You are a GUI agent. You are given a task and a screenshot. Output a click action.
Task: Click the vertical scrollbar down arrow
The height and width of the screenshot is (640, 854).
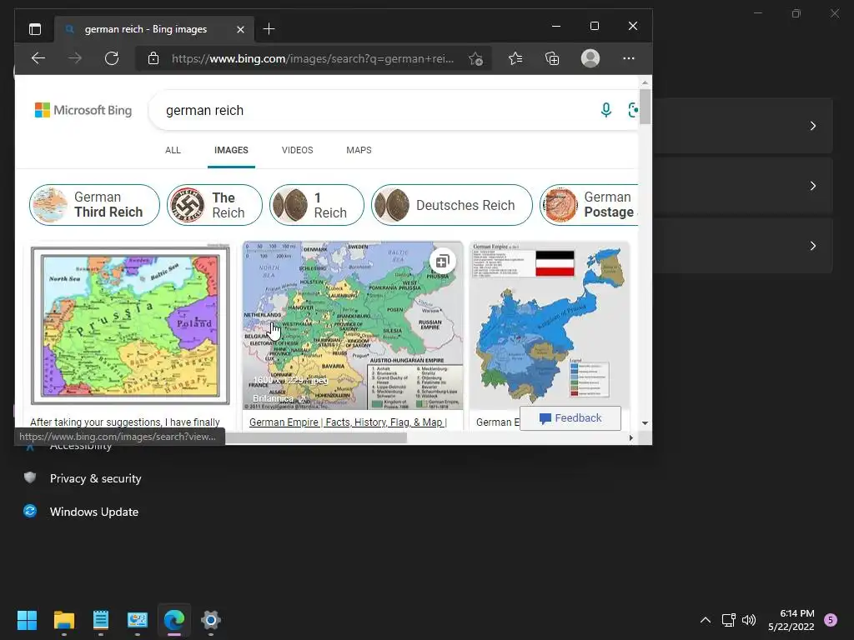645,422
